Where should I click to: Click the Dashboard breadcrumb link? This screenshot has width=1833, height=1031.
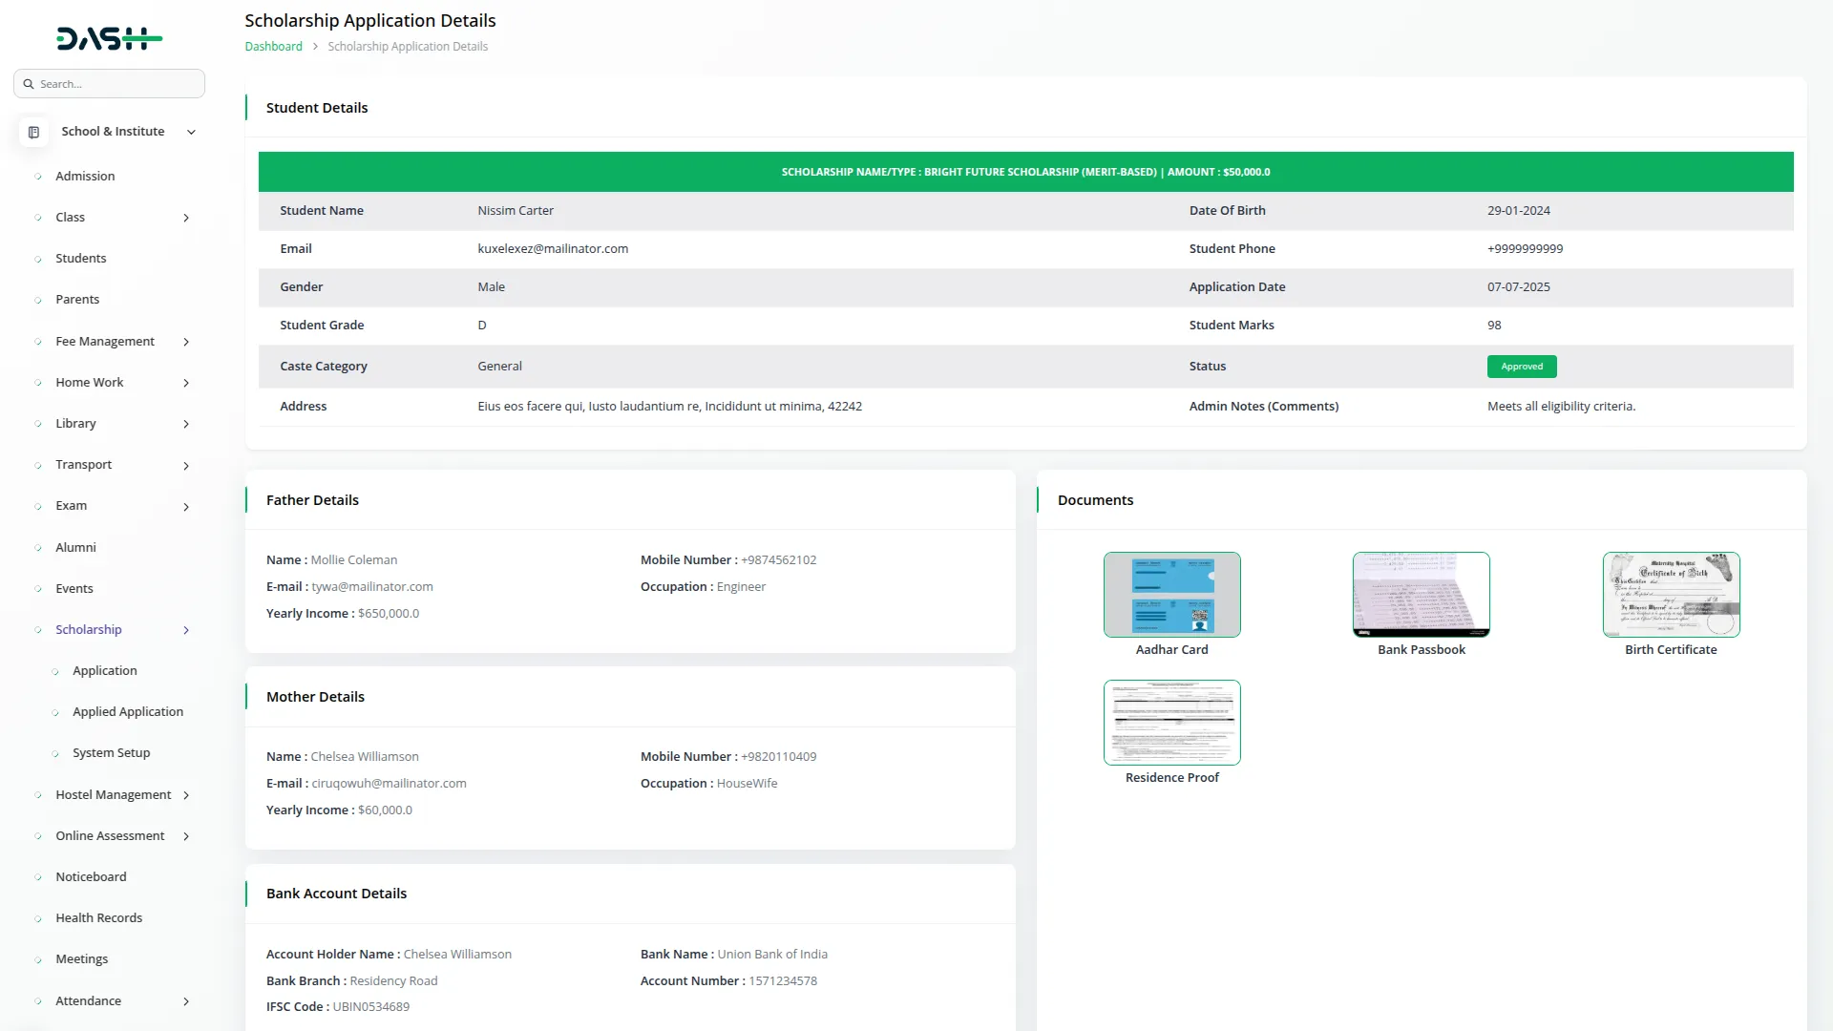pyautogui.click(x=273, y=47)
